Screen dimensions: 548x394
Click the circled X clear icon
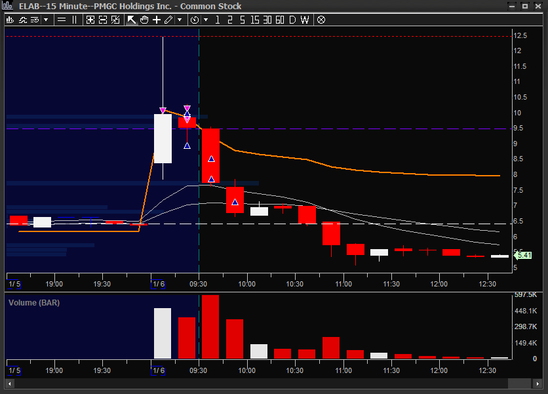(x=321, y=20)
